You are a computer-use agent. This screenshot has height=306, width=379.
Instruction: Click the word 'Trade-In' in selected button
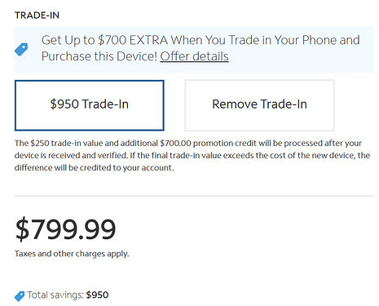[x=105, y=104]
